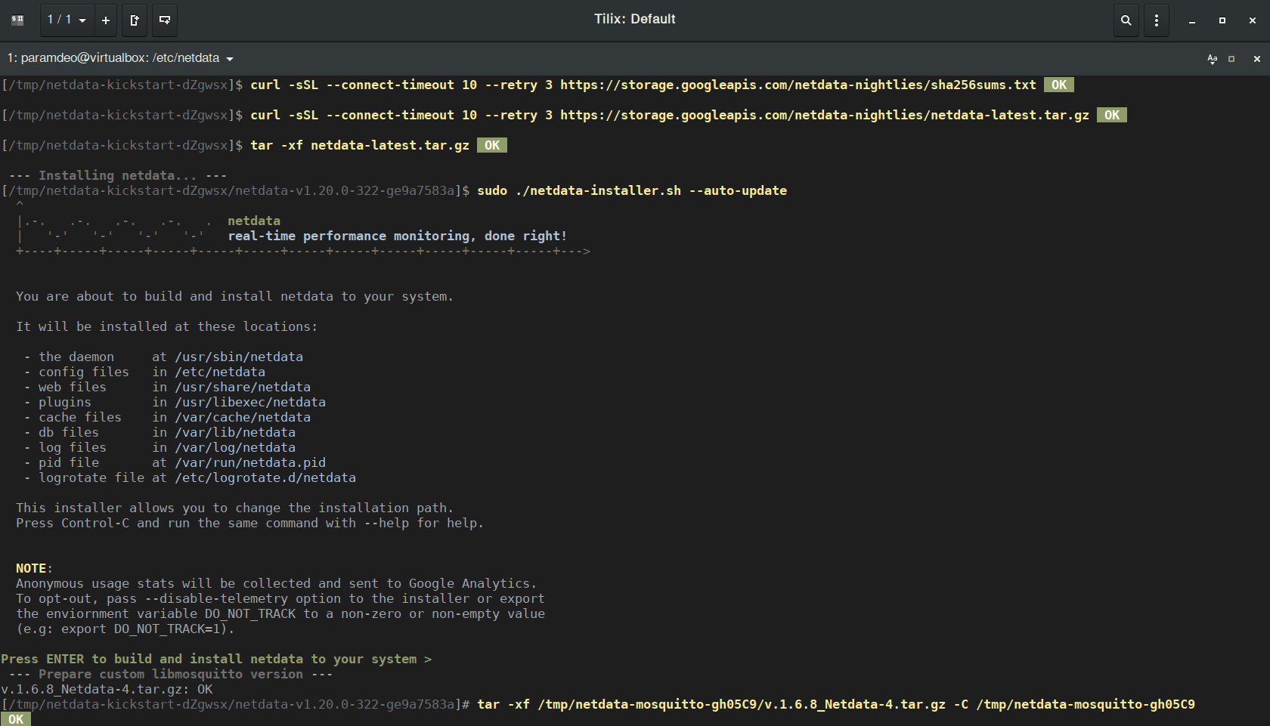Click 'real-time performance monitoring, done right!' tagline

398,236
